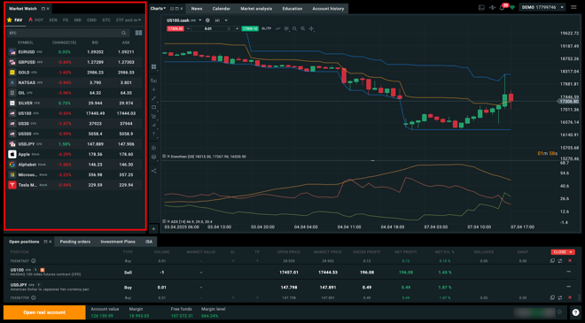
Task: Select the CMD tab in Market Watch
Action: click(x=91, y=20)
